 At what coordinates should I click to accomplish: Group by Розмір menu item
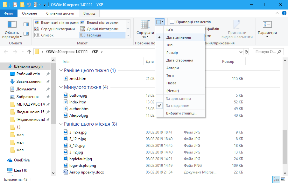pos(180,53)
